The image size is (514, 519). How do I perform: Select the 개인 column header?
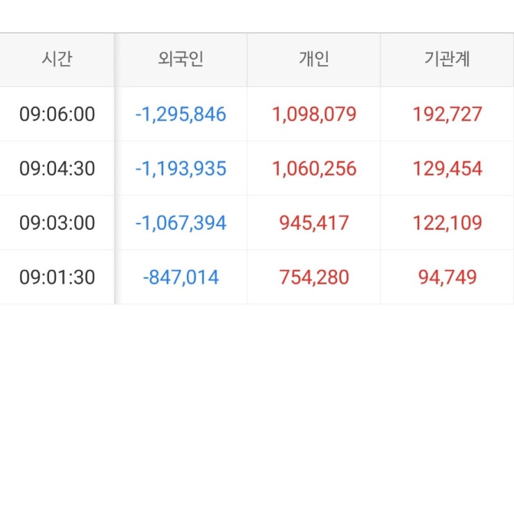314,60
